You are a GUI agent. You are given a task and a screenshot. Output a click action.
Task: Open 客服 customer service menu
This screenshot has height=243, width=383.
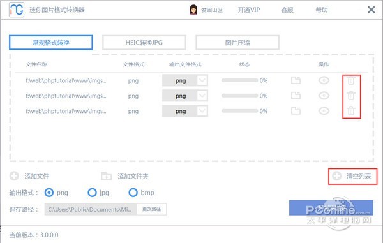[287, 10]
